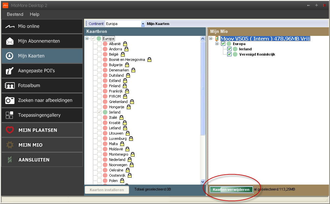Open the Toepassingengallery section
330x204 pixels.
(x=42, y=115)
